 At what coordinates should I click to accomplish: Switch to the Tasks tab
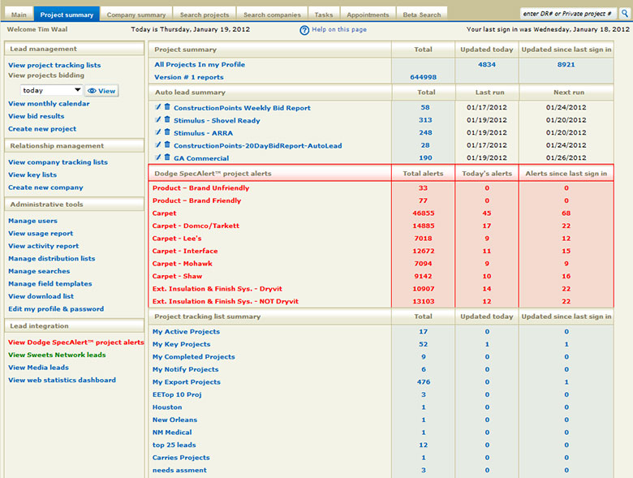[324, 15]
